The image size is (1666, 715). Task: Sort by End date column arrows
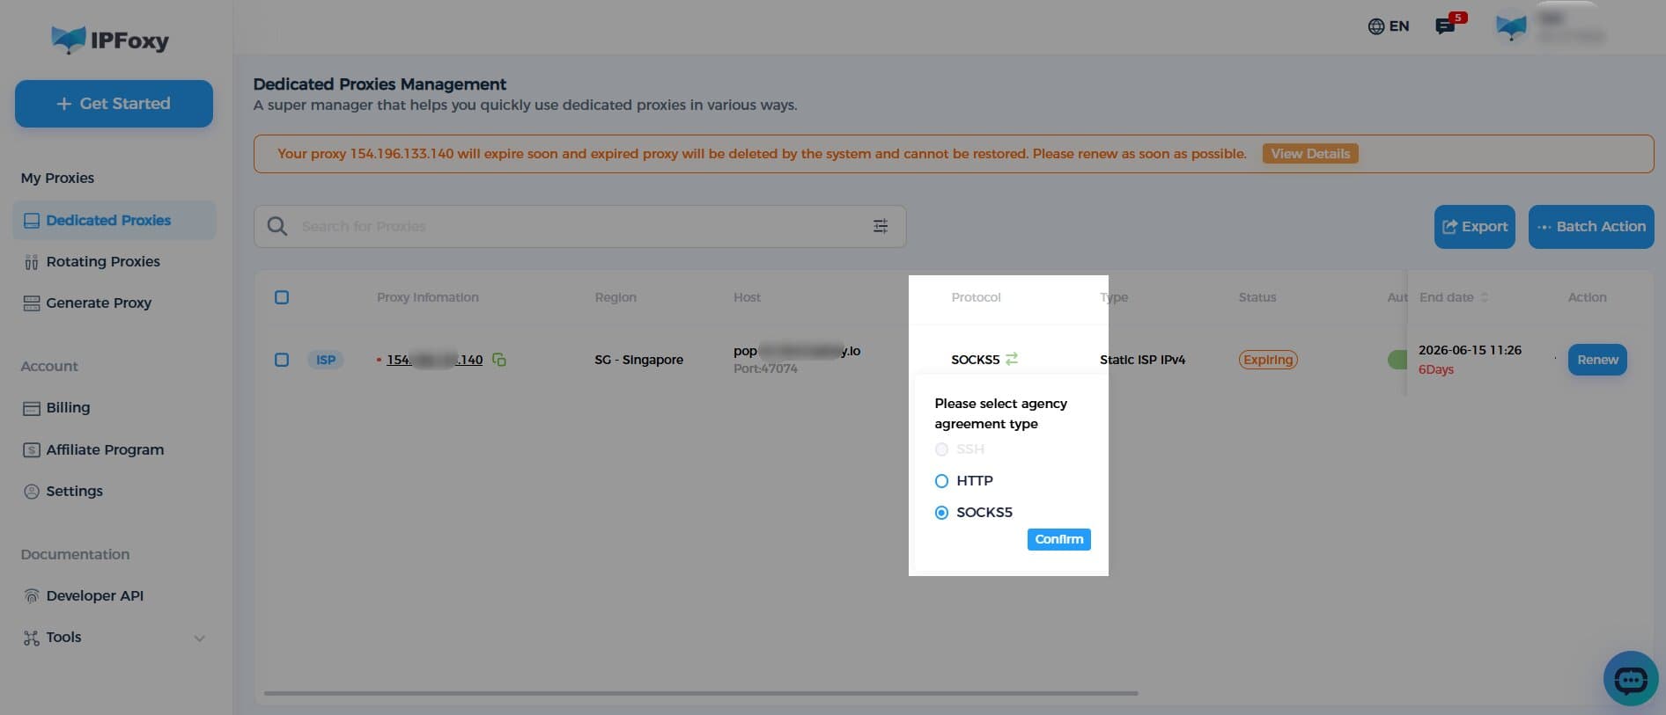coord(1485,297)
